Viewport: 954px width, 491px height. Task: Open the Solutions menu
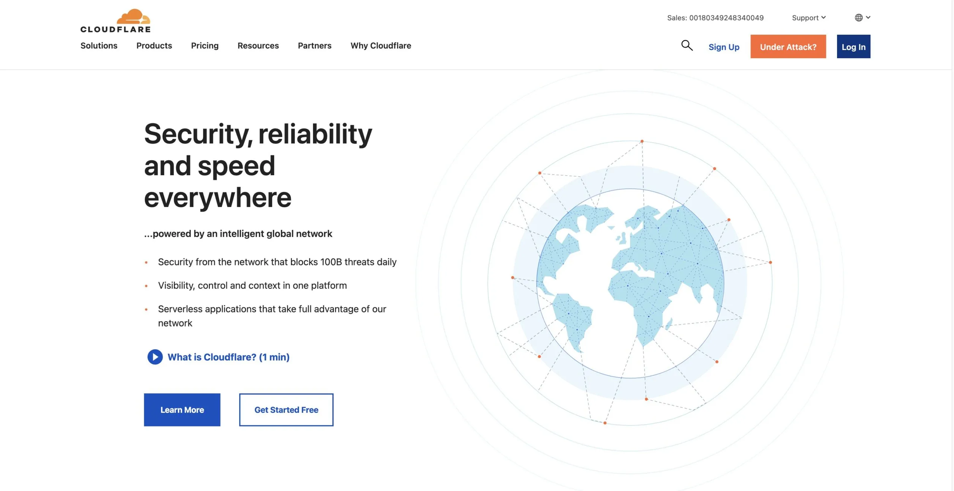99,45
